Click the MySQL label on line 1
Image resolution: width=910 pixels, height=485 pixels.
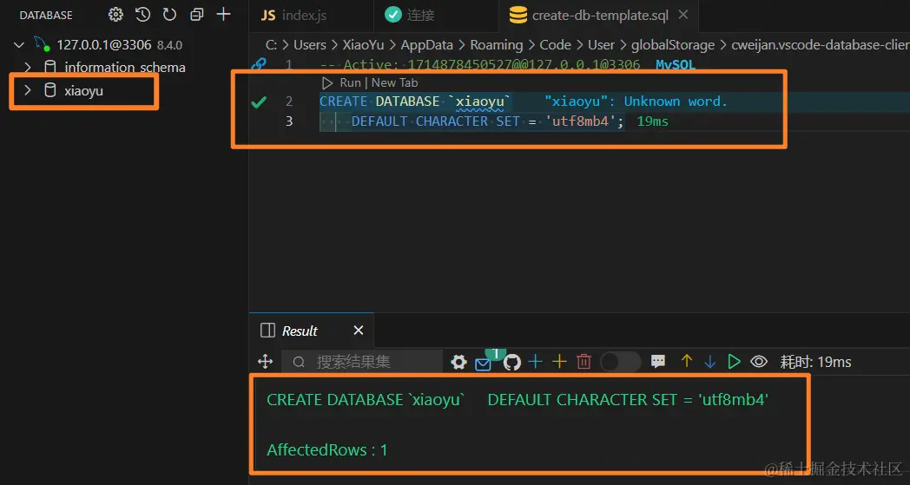[x=676, y=64]
